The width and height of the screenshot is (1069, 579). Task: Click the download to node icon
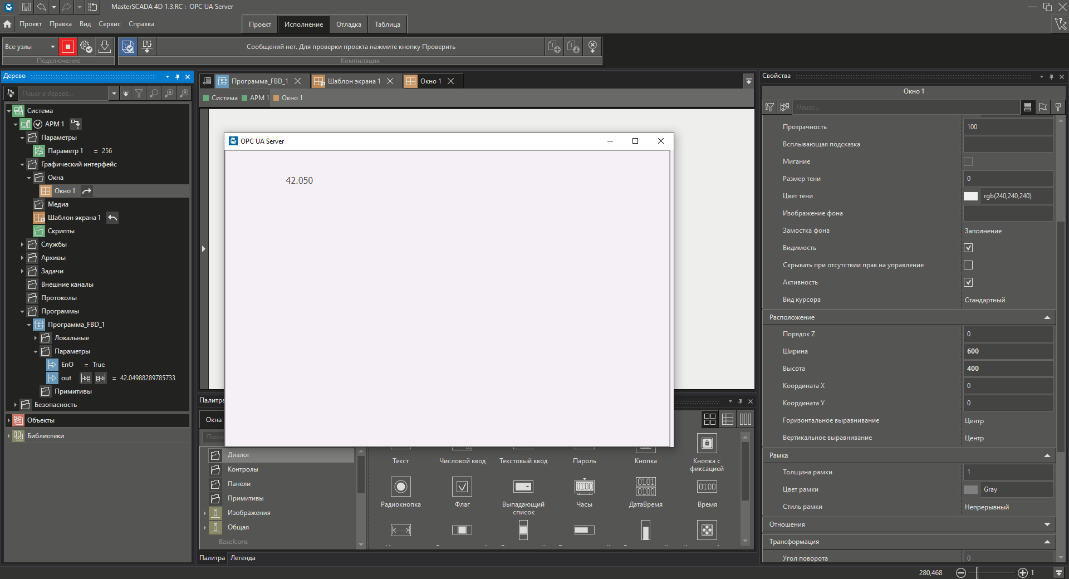[104, 47]
